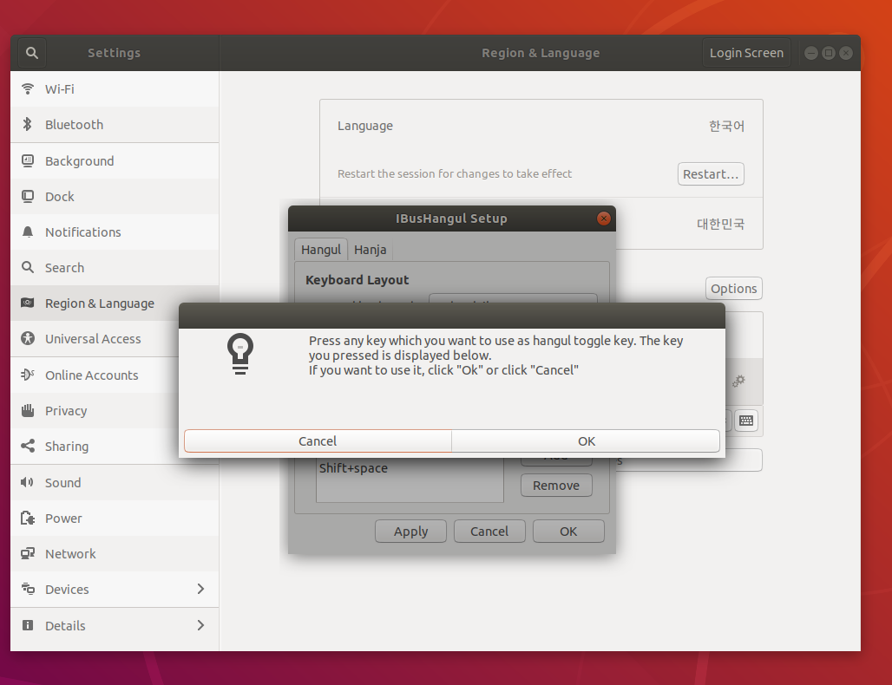Switch to the Hanja tab

pyautogui.click(x=371, y=250)
